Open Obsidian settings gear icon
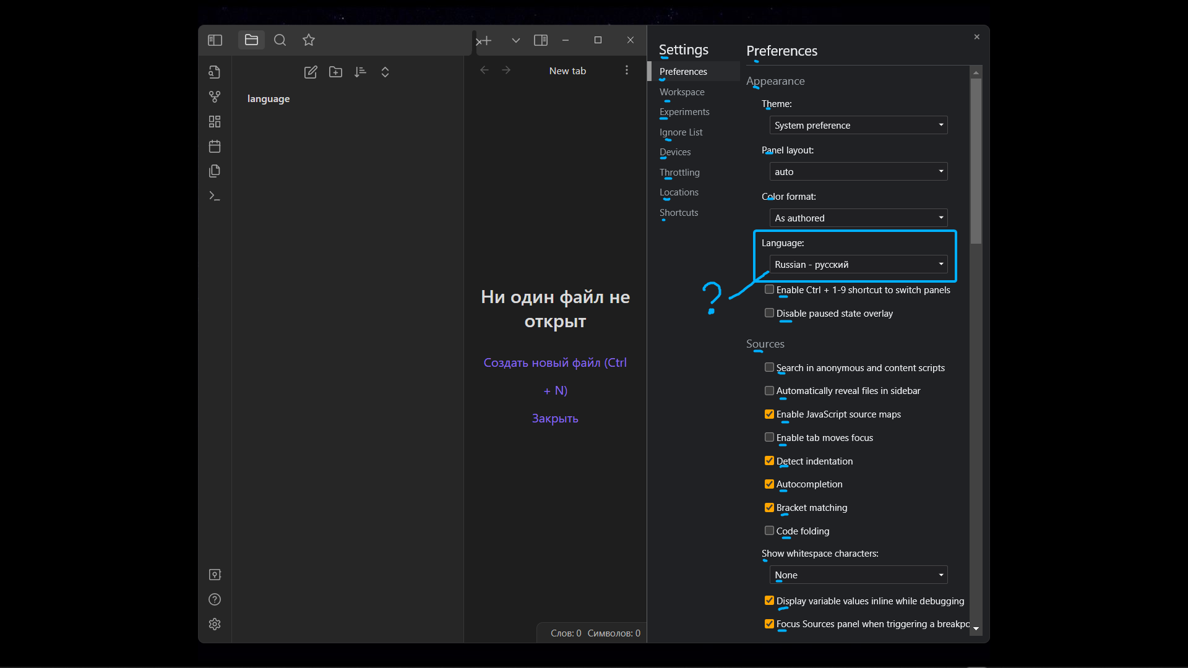Viewport: 1188px width, 668px height. tap(215, 624)
